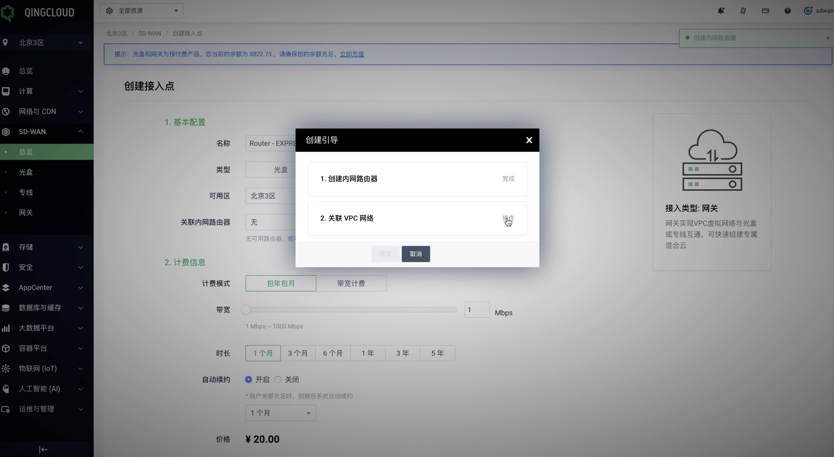Screen dimensions: 834x457
Task: Open the auto-renew 1 个月 period dropdown
Action: [x=281, y=413]
